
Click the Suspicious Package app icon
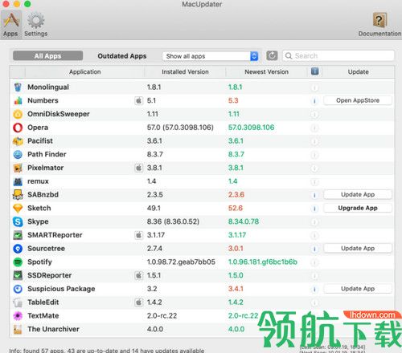pyautogui.click(x=18, y=289)
